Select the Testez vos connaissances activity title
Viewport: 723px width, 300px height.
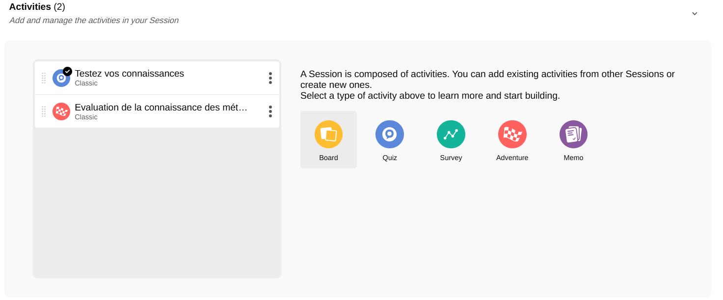[x=129, y=74]
